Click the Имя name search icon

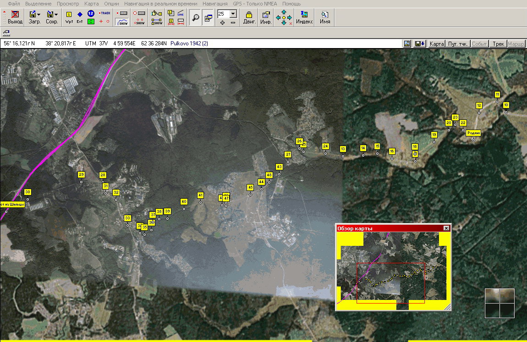tap(325, 17)
